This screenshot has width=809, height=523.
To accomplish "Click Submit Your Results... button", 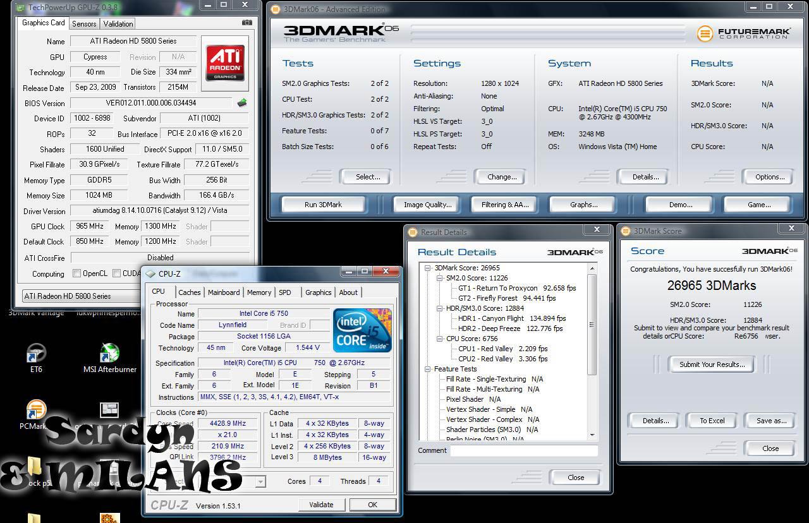I will (712, 364).
